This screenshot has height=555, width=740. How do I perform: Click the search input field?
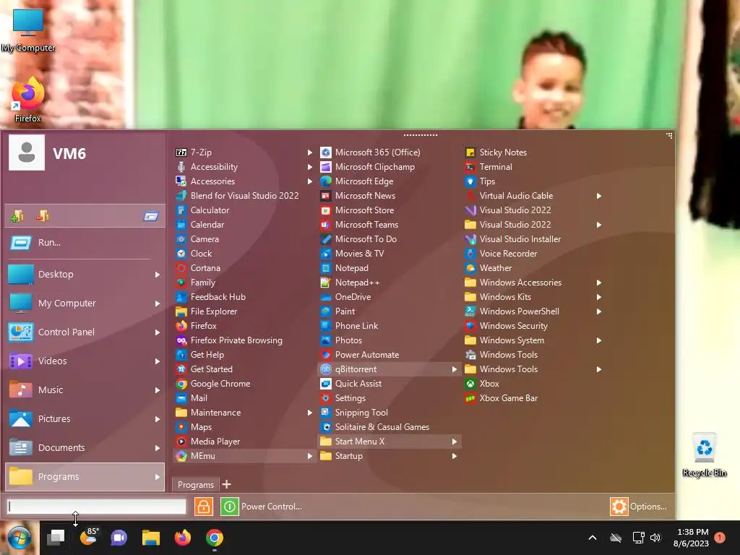click(x=97, y=507)
